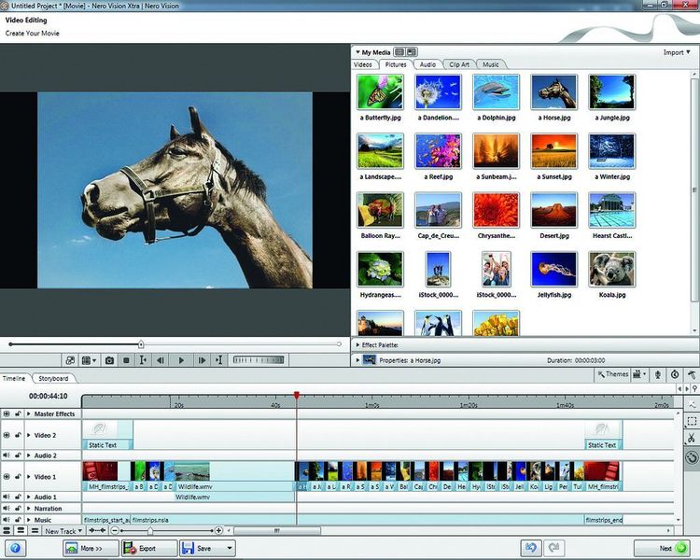Collapse the My Media panel

click(x=357, y=52)
